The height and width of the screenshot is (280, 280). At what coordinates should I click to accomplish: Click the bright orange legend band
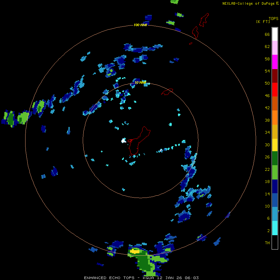pos(275,118)
